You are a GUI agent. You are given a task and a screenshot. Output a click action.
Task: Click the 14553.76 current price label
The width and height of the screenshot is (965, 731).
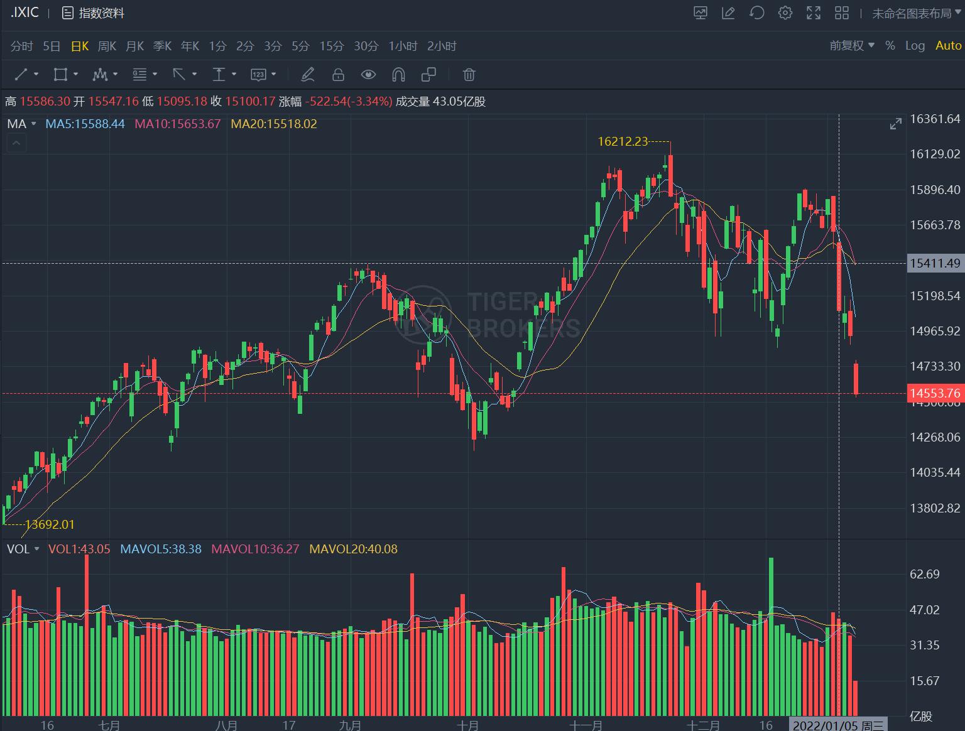pyautogui.click(x=935, y=393)
